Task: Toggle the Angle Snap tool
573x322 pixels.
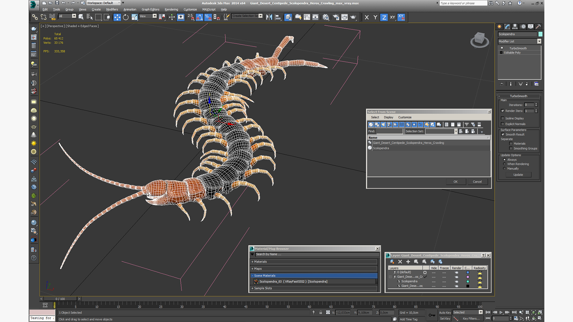Action: pyautogui.click(x=199, y=17)
